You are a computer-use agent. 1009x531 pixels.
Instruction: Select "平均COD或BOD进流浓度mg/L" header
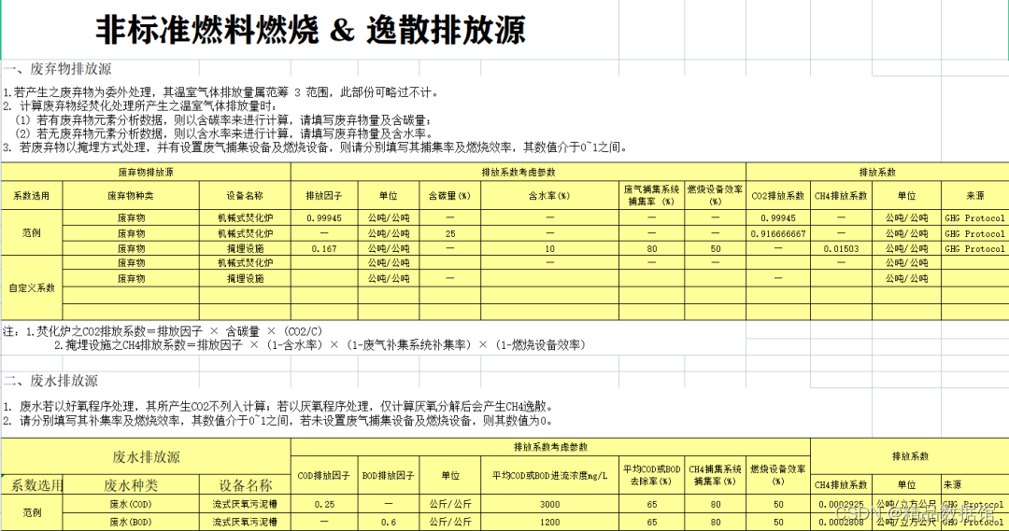549,476
